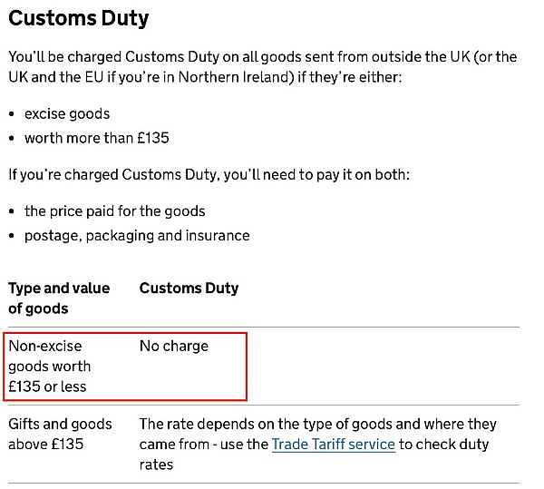Click the 'Non-excise goods worth £135 or less' cell
Screen dimensions: 544x489
point(50,367)
